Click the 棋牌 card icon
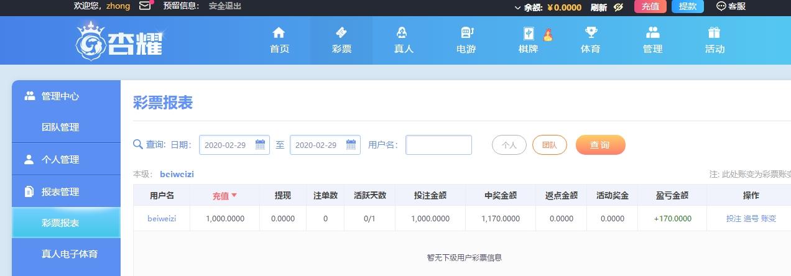 (x=529, y=33)
